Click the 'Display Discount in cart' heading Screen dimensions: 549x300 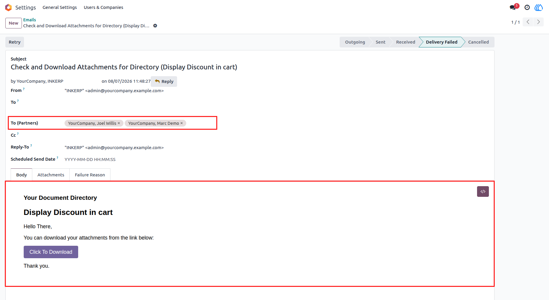pyautogui.click(x=68, y=213)
